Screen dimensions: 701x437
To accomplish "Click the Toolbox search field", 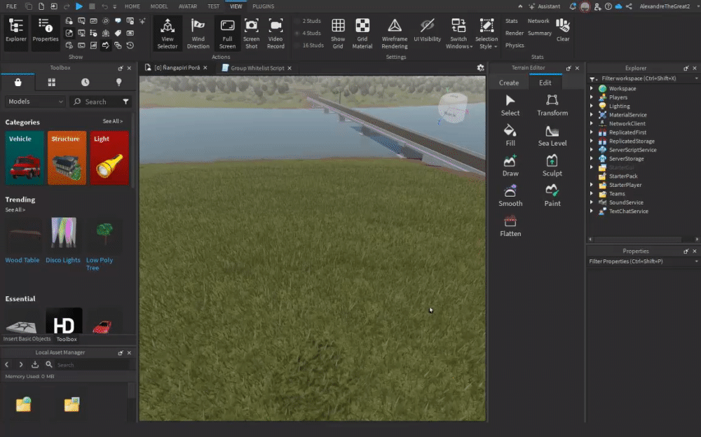I will coord(95,102).
